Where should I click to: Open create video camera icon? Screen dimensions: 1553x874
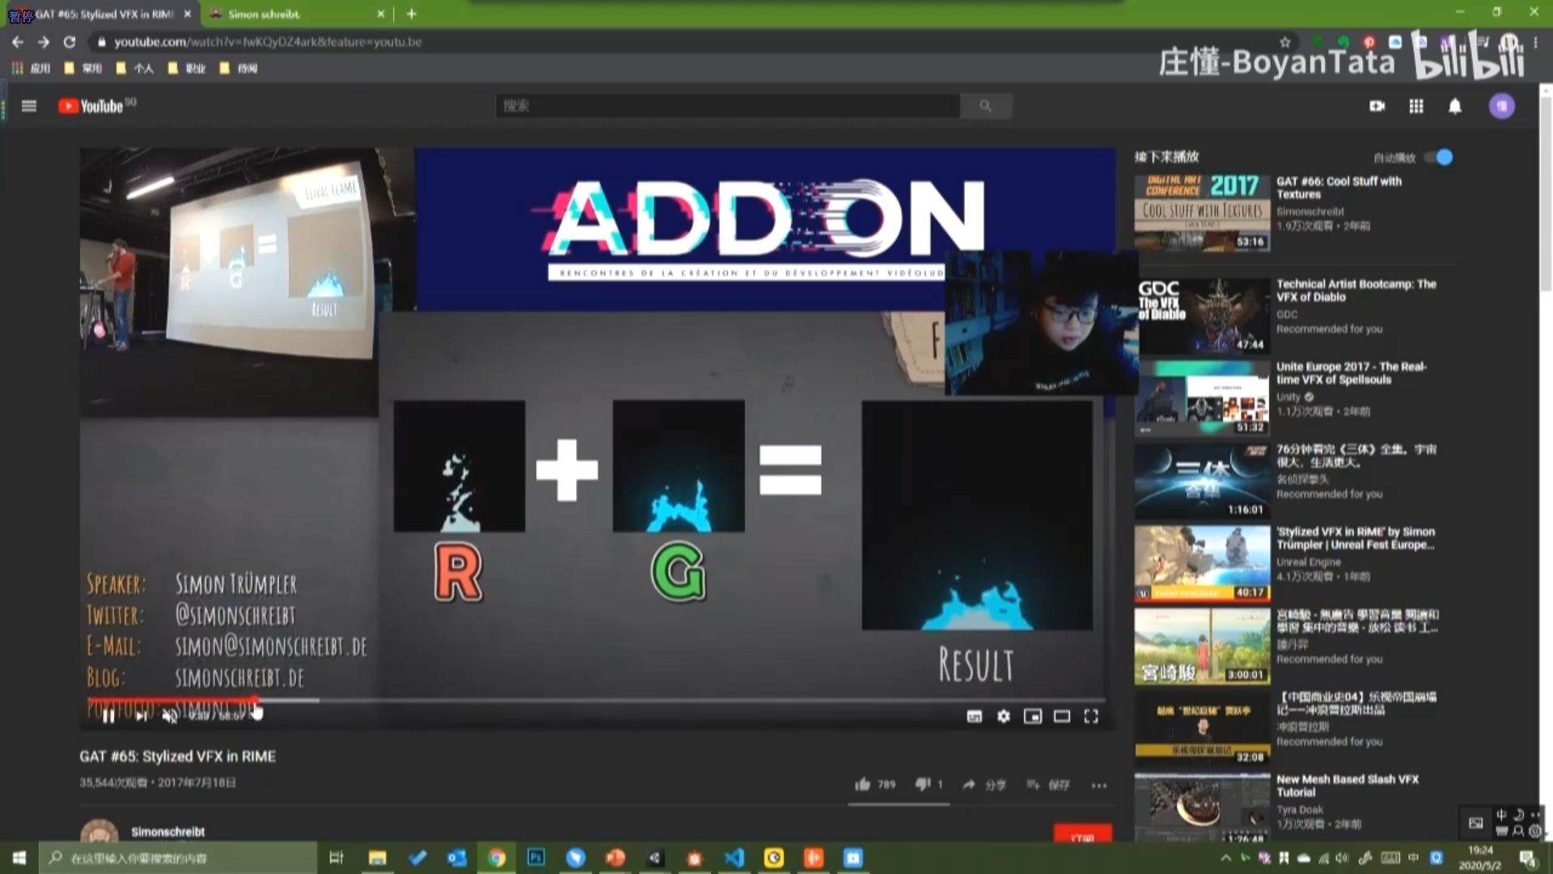1377,106
